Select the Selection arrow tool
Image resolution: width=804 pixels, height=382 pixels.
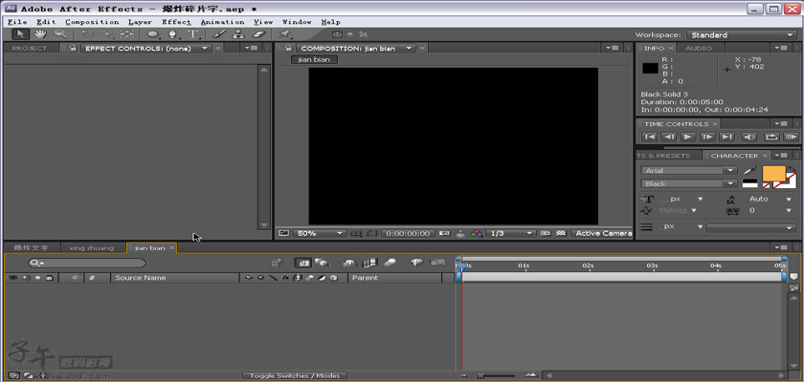coord(20,34)
